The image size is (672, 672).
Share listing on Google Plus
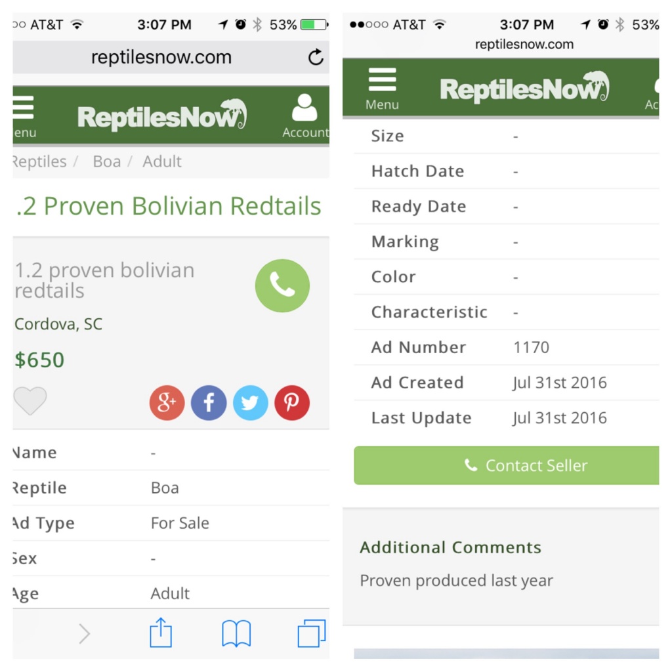tap(167, 402)
